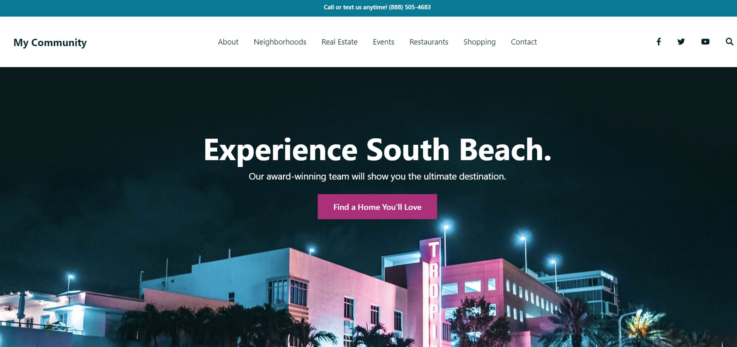The width and height of the screenshot is (737, 347).
Task: Open the Twitter social icon
Action: pos(681,42)
